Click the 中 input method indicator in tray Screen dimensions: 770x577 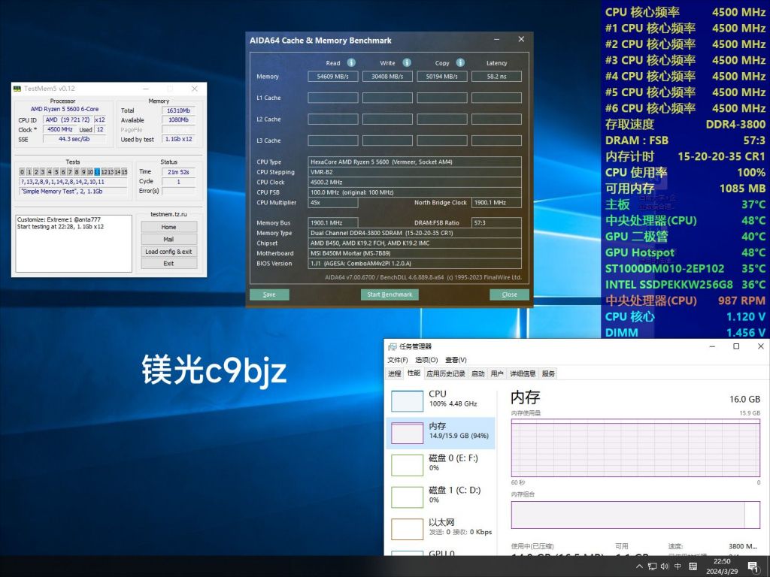click(x=677, y=566)
